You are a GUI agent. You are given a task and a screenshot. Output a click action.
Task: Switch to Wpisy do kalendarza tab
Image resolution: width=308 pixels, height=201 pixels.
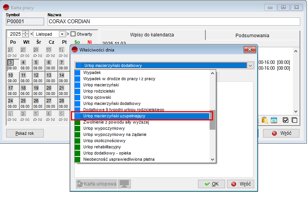[x=152, y=35]
